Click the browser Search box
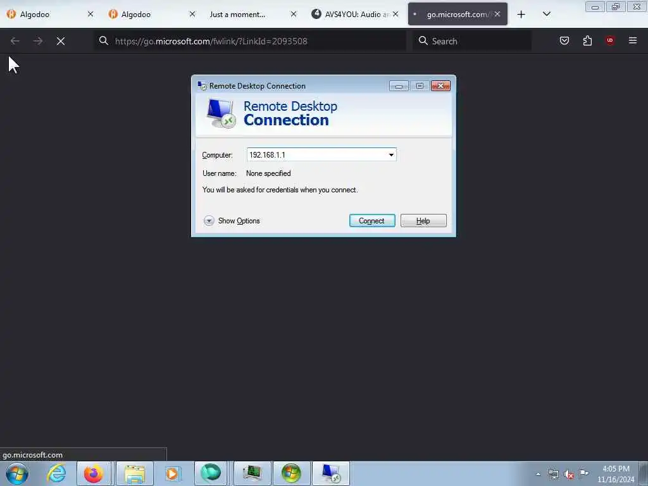The width and height of the screenshot is (648, 486). 472,41
